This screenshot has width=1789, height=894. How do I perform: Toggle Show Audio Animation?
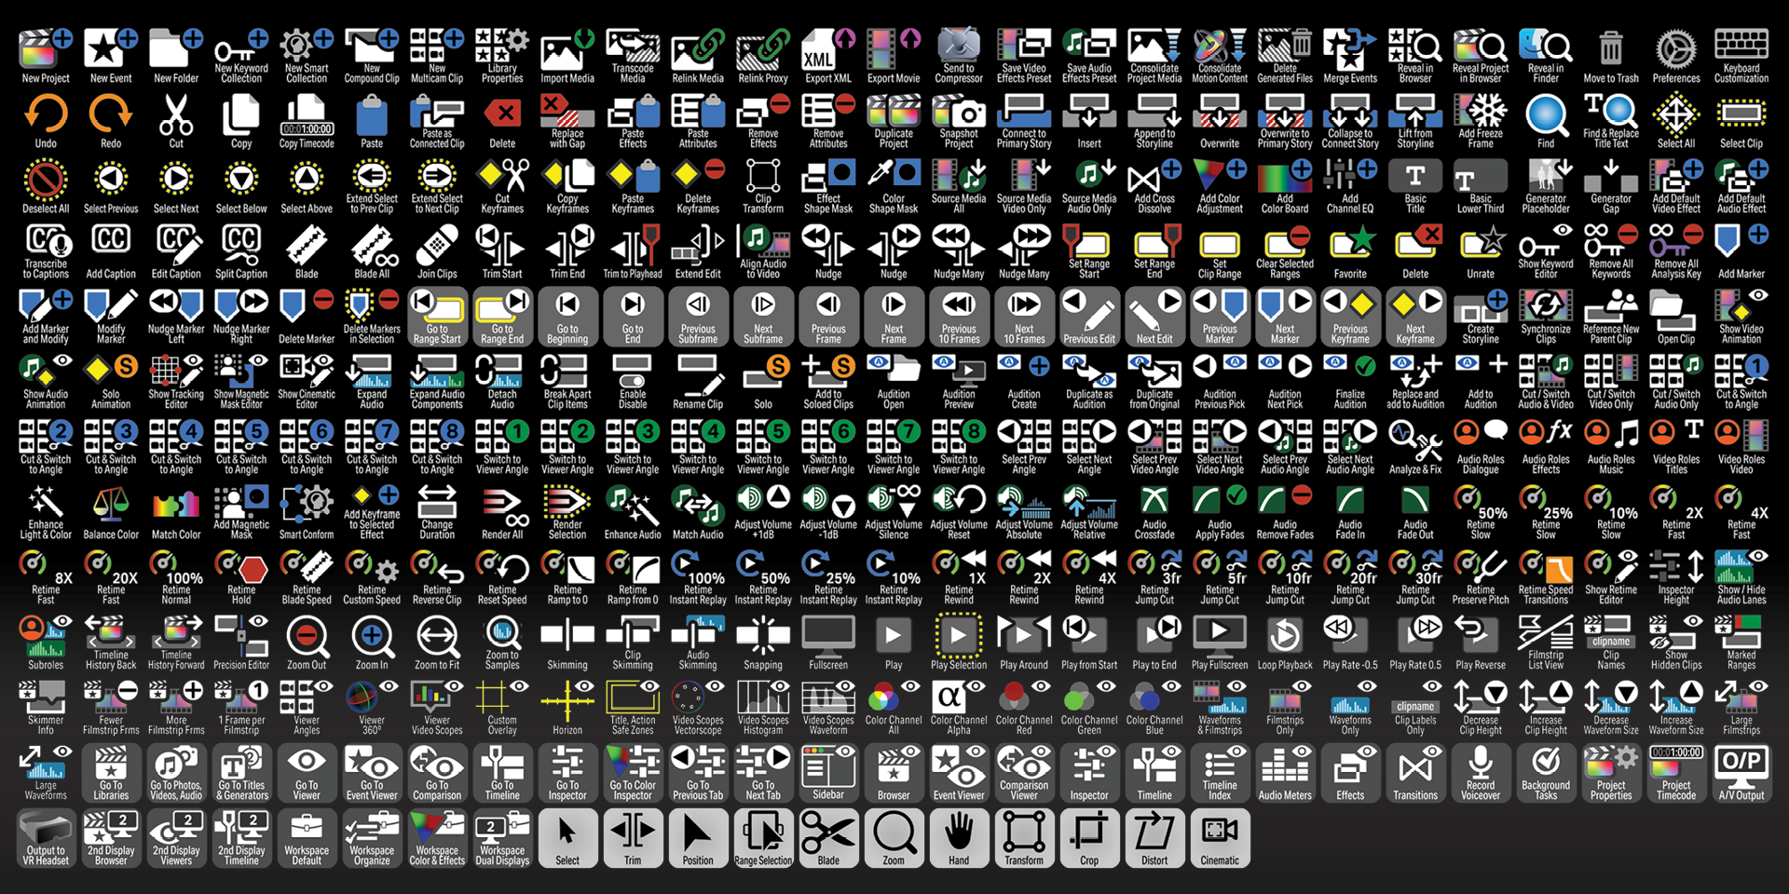click(x=46, y=382)
